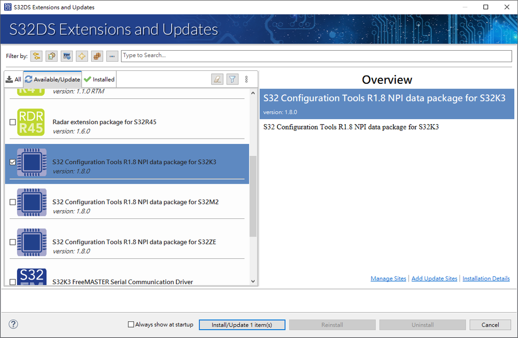518x338 pixels.
Task: Click the Overview description text for S32K3
Action: click(351, 127)
